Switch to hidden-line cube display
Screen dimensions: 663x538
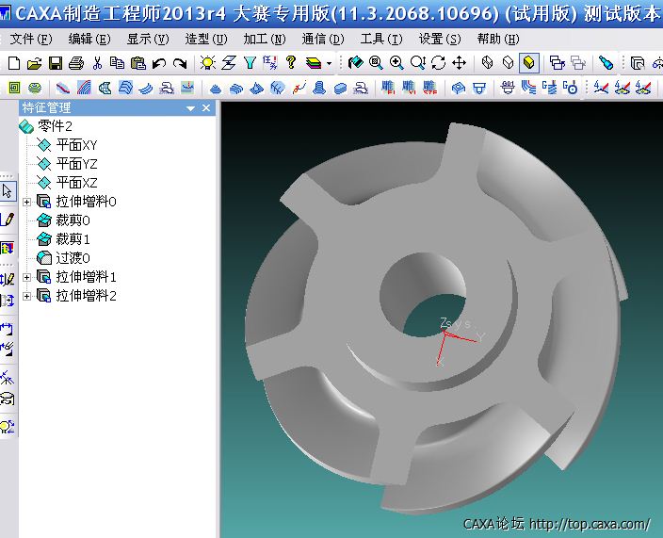tap(509, 63)
